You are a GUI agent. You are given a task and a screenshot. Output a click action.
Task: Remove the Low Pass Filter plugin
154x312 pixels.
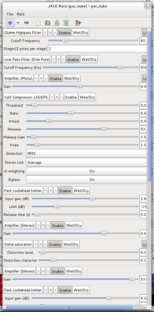point(58,59)
